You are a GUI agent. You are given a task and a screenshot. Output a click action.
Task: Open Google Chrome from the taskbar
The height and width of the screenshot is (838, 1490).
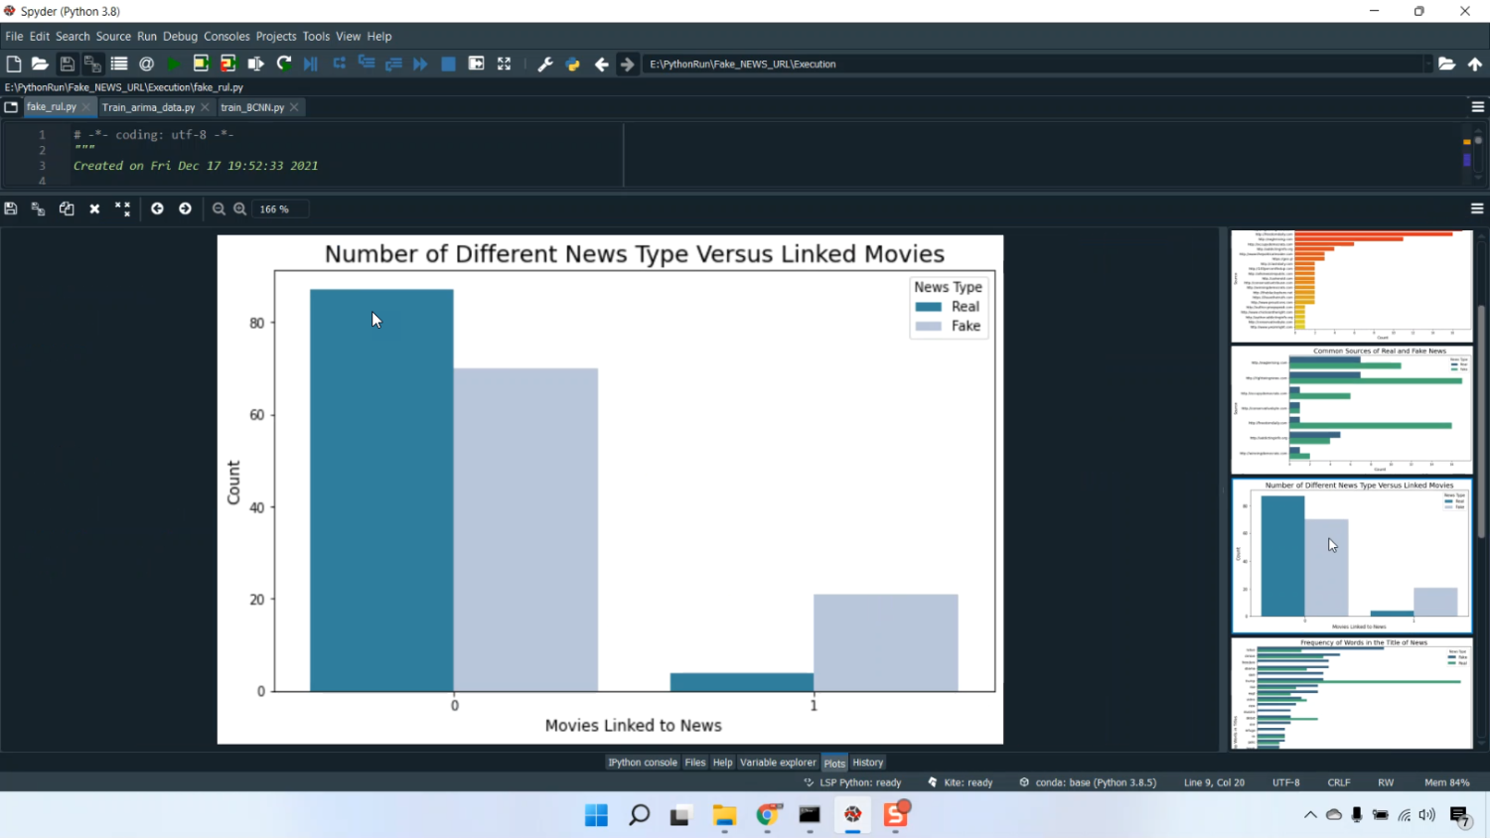coord(768,815)
